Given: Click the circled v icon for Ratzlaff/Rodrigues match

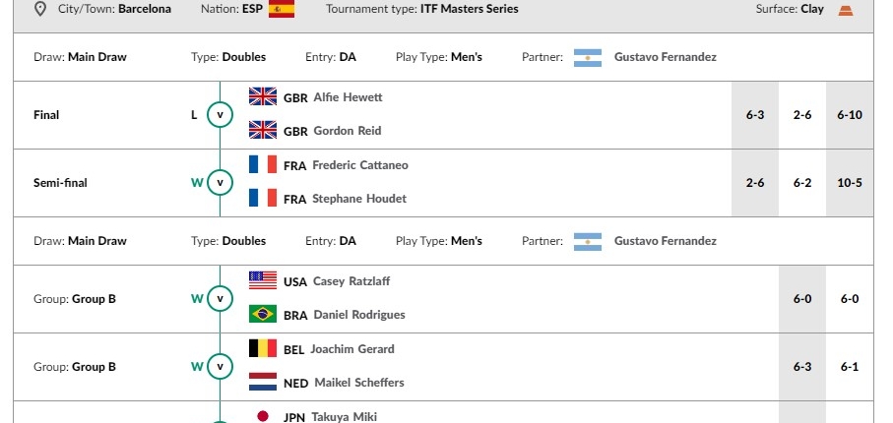Looking at the screenshot, I should pos(220,299).
